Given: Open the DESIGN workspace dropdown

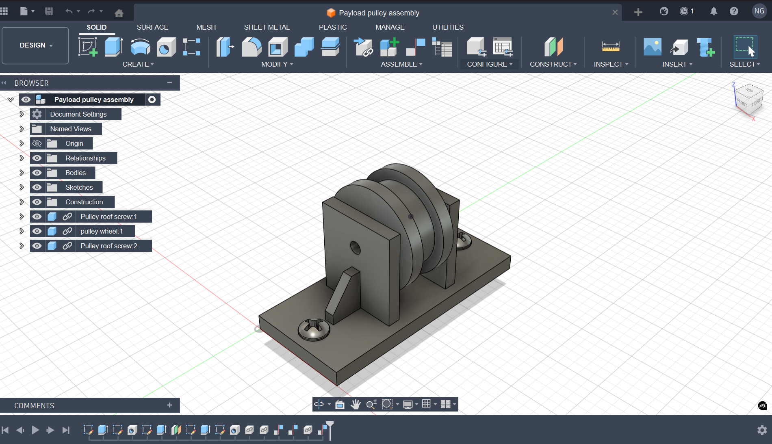Looking at the screenshot, I should [x=35, y=45].
